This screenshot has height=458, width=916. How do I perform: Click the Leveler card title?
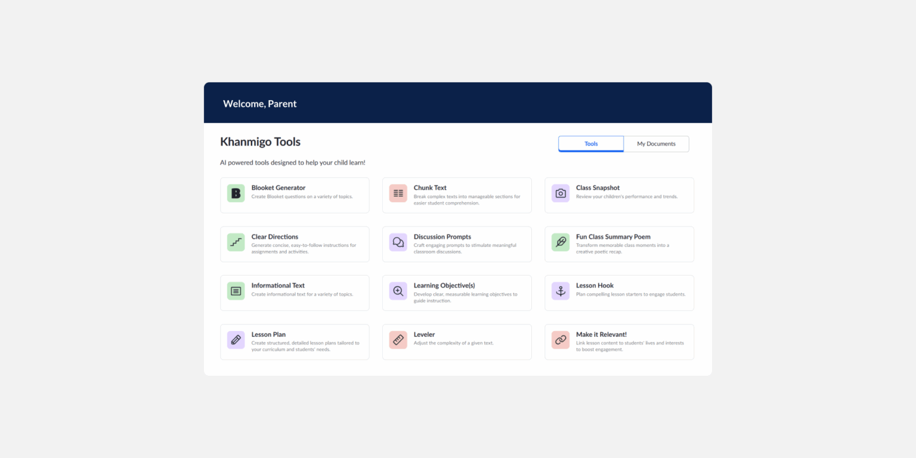(x=425, y=335)
